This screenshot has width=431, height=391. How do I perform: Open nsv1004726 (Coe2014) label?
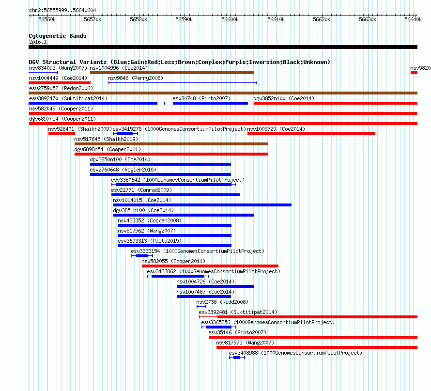pos(205,282)
